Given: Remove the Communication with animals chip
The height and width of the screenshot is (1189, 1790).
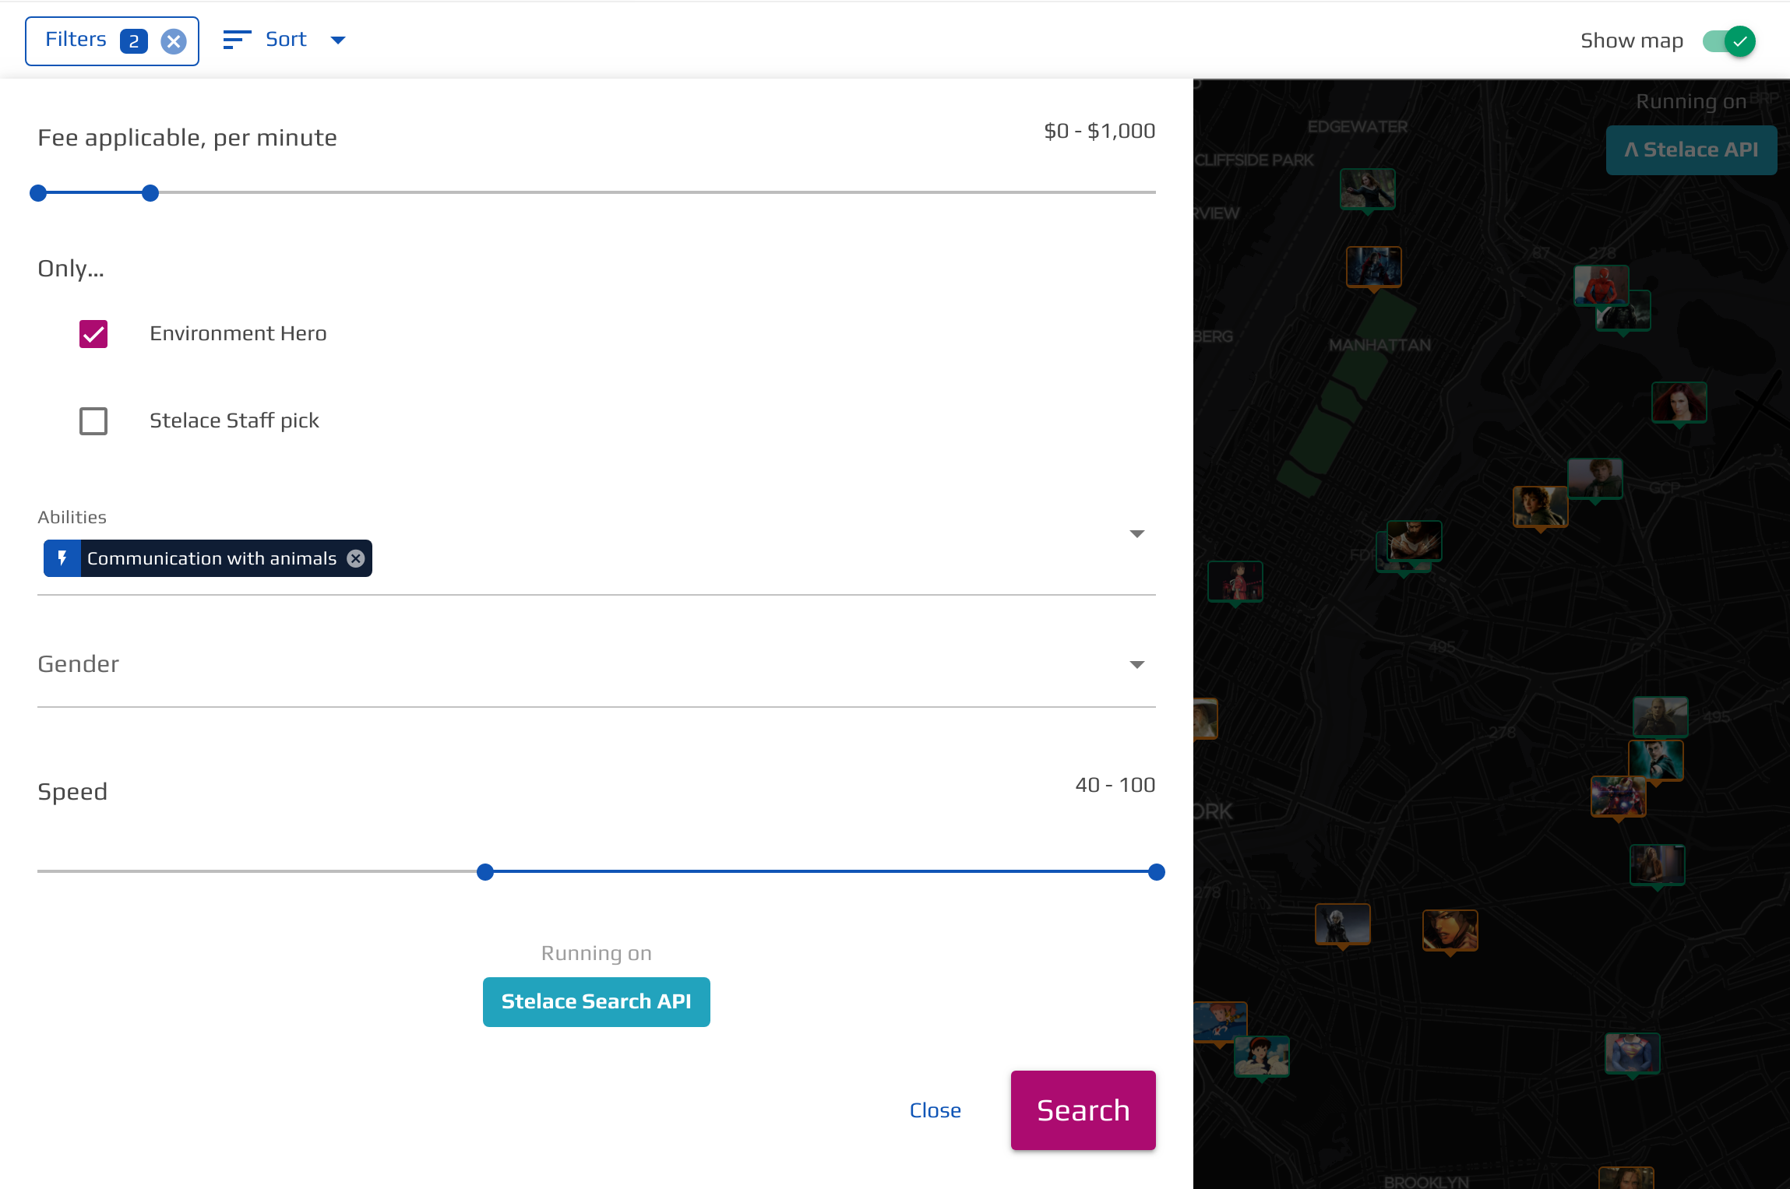Looking at the screenshot, I should (356, 558).
